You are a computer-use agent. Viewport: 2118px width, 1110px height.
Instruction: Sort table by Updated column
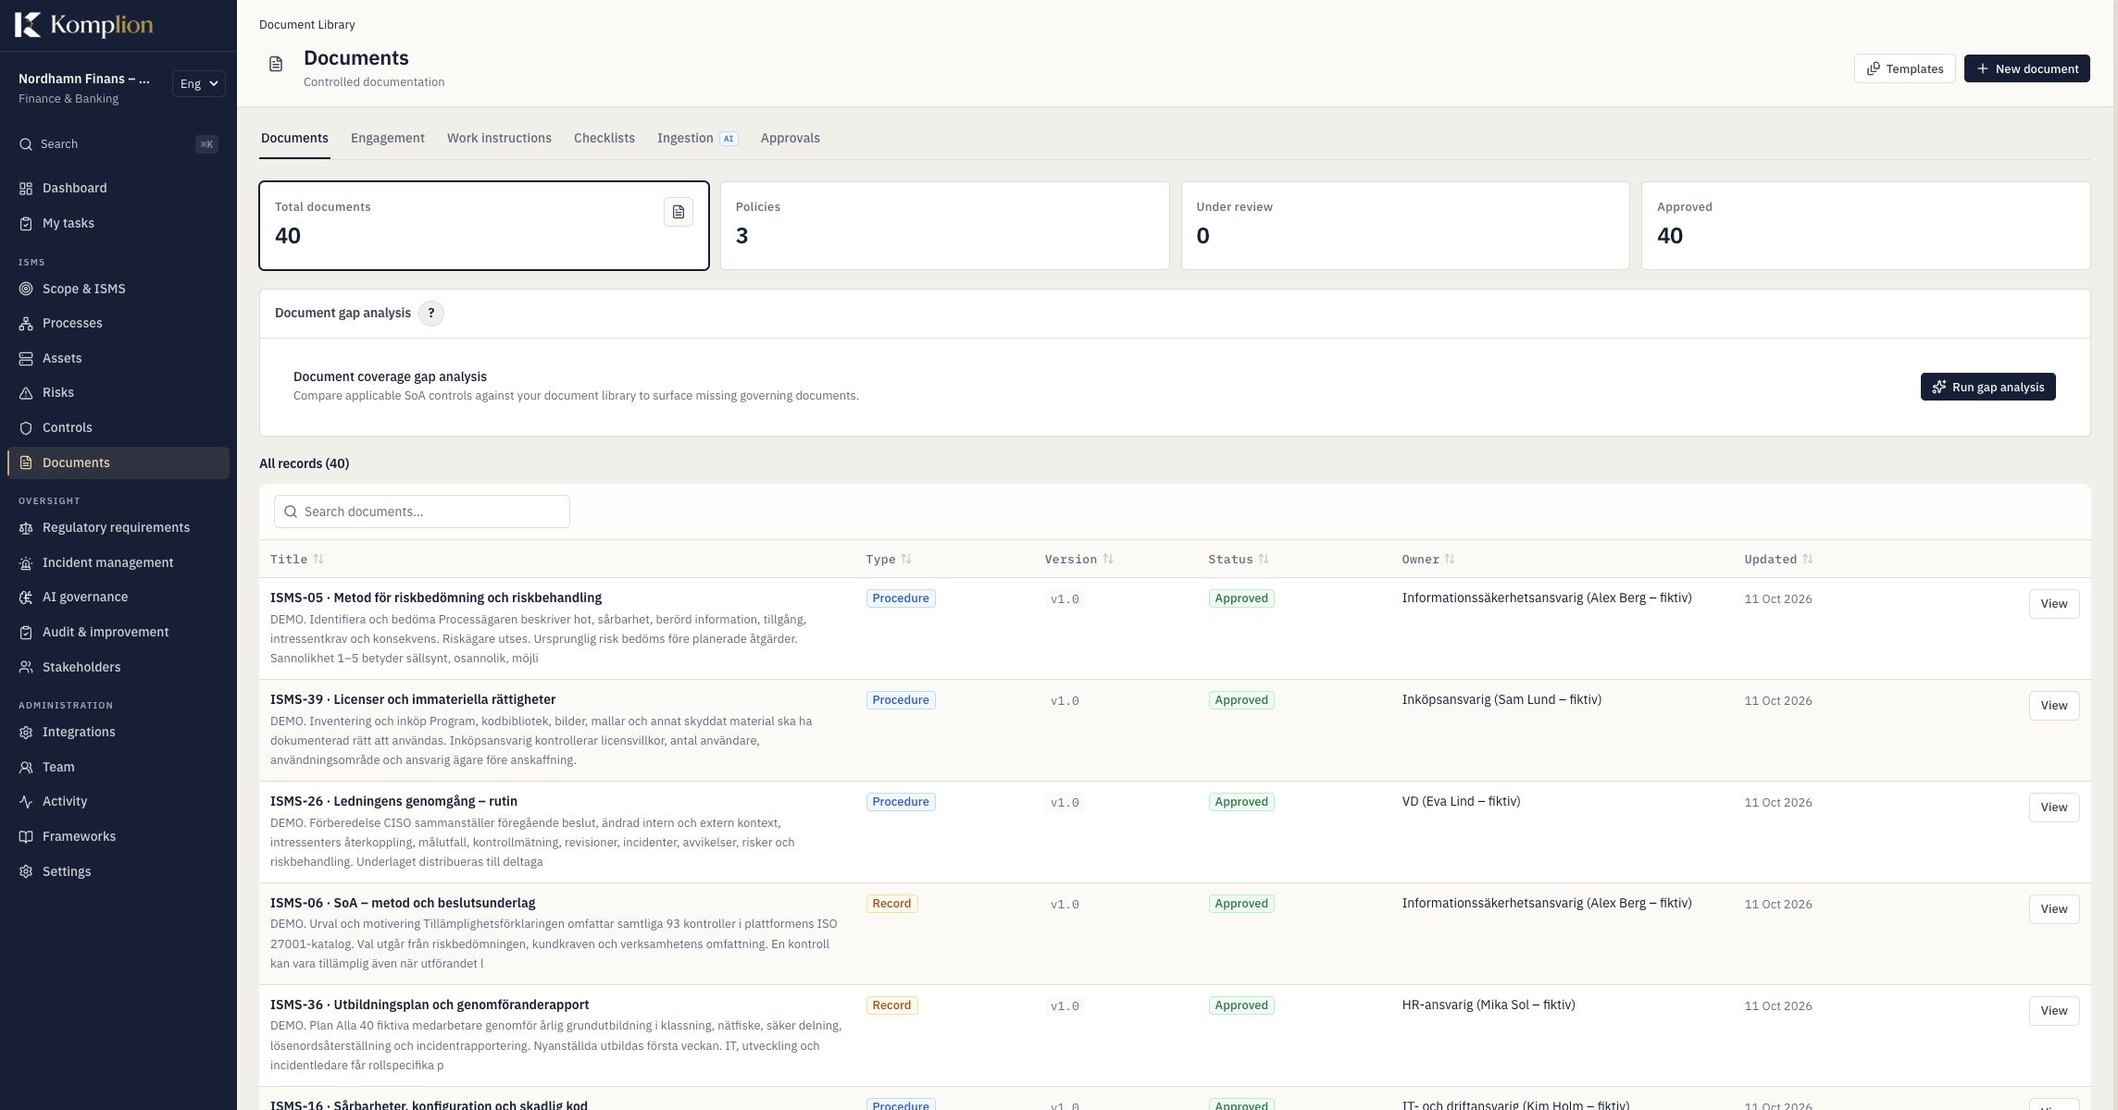pos(1779,560)
